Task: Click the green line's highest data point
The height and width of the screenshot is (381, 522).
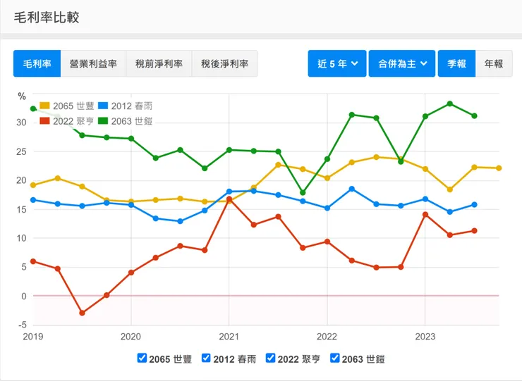Action: pyautogui.click(x=450, y=104)
